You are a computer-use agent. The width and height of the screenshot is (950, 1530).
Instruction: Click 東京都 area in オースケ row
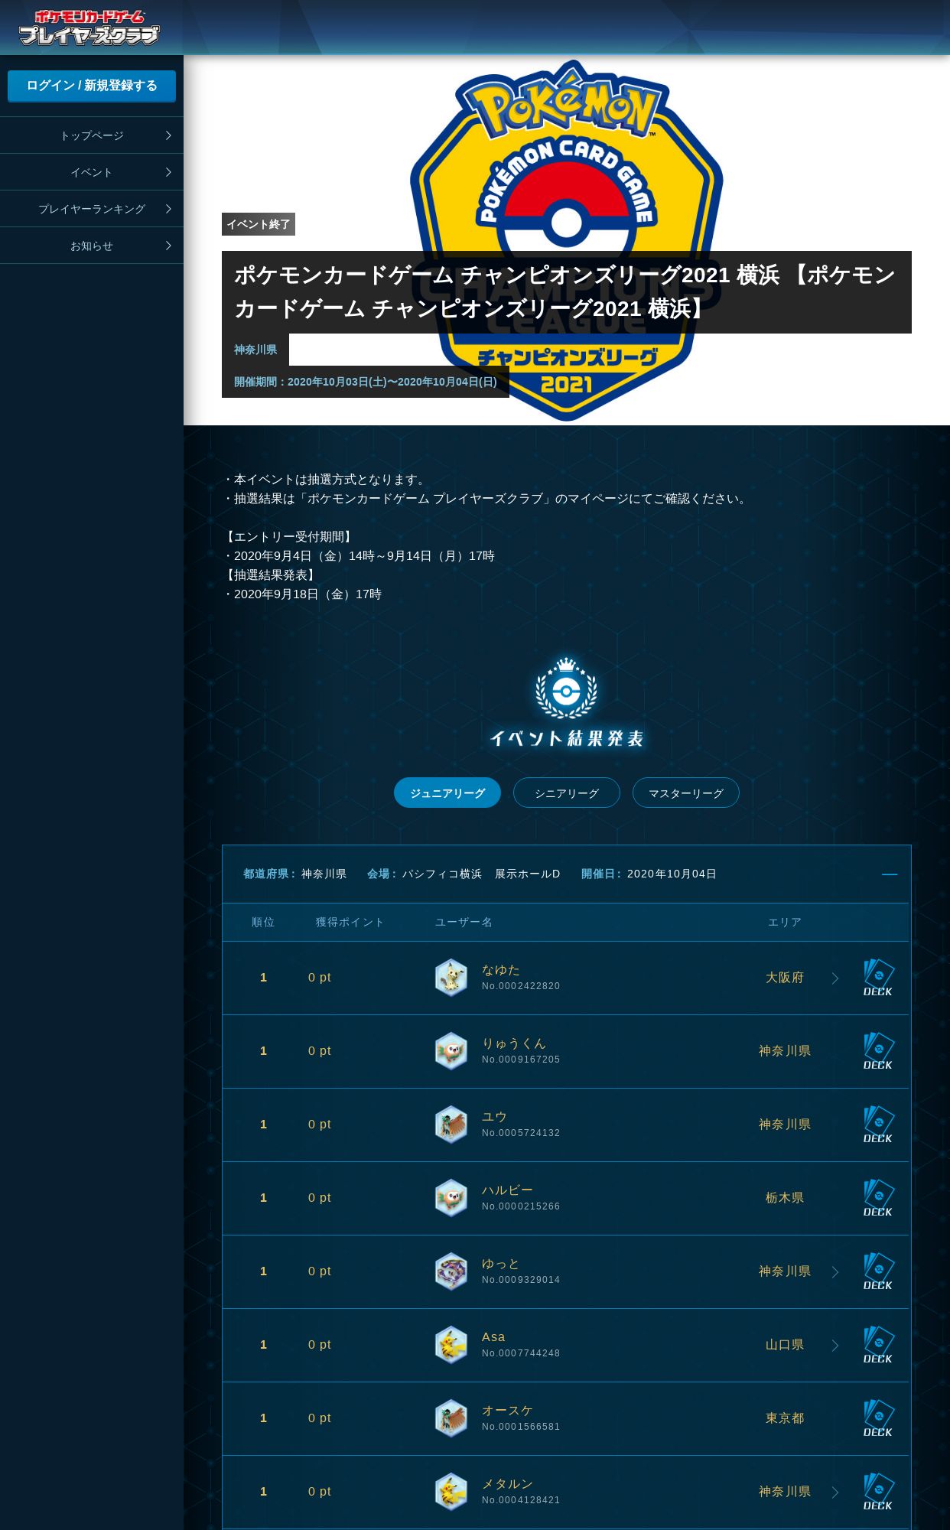click(785, 1418)
